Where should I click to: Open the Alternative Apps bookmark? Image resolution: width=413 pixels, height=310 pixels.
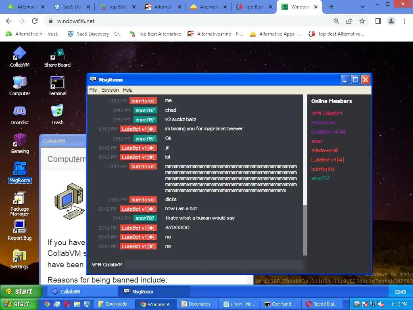(276, 34)
